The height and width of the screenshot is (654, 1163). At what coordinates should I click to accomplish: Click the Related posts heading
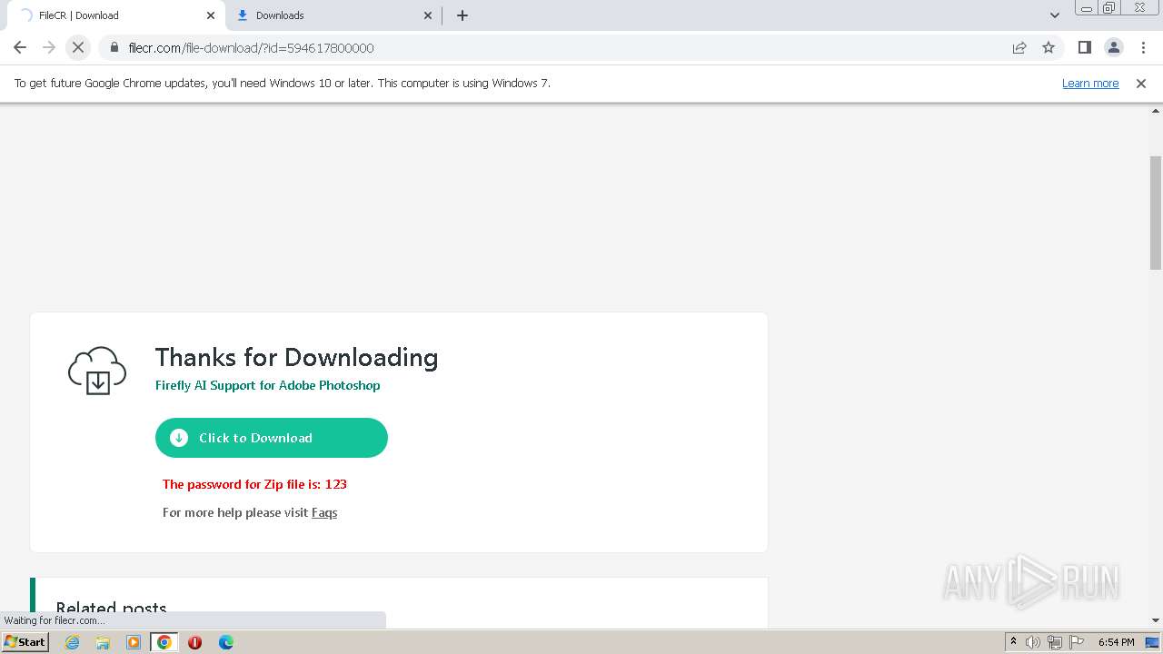click(111, 609)
